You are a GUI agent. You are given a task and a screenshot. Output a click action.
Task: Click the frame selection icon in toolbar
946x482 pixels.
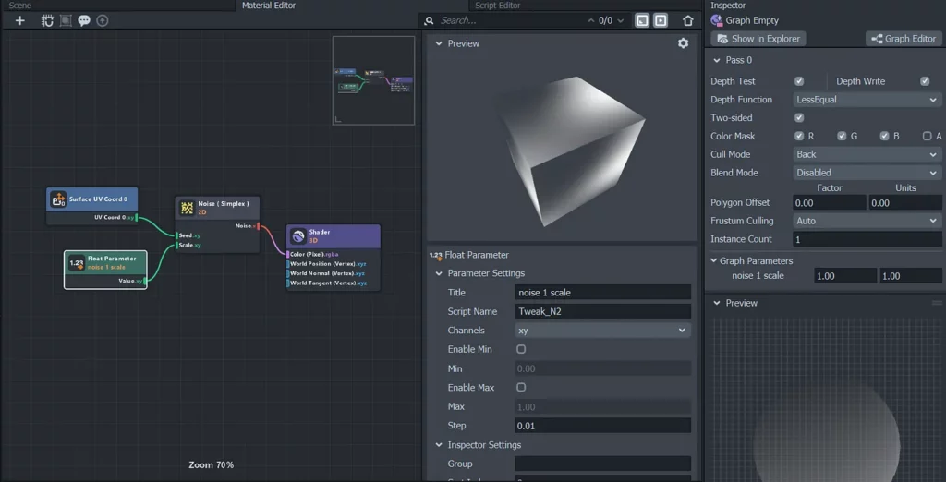[66, 20]
